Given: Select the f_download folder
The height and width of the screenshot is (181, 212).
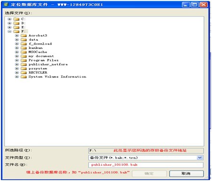Looking at the screenshot, I should coord(40,44).
